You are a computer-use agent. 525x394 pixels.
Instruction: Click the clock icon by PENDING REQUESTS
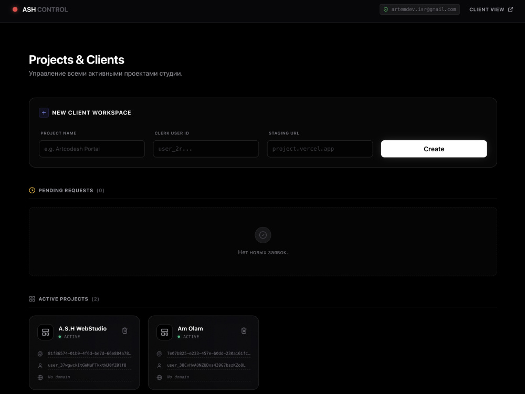coord(32,190)
